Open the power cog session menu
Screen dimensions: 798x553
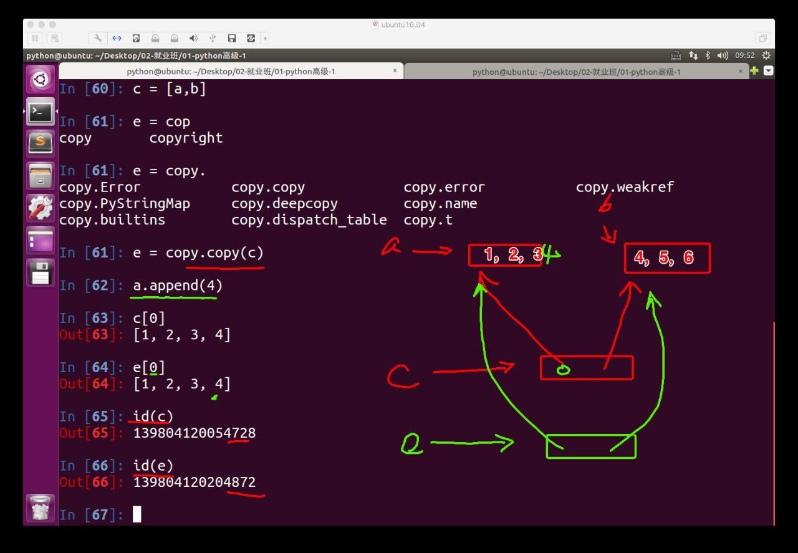766,55
